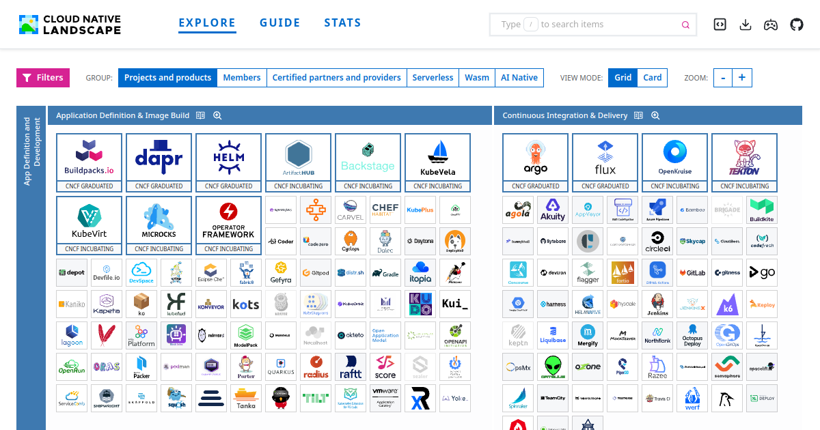Open the embed code icon in header
820x430 pixels.
coord(720,25)
